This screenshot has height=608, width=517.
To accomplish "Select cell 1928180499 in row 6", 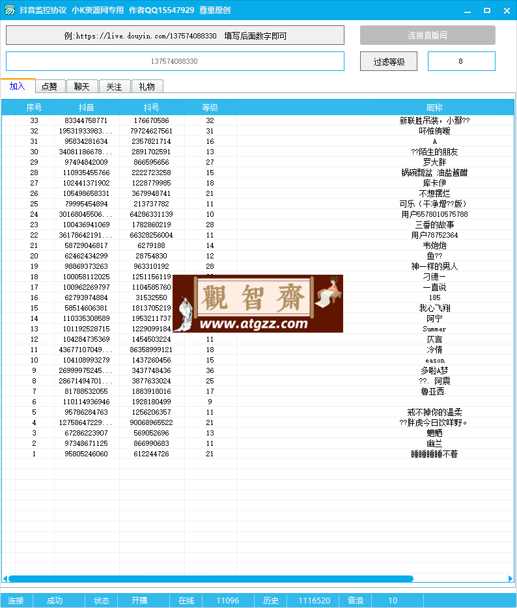I will (x=151, y=402).
